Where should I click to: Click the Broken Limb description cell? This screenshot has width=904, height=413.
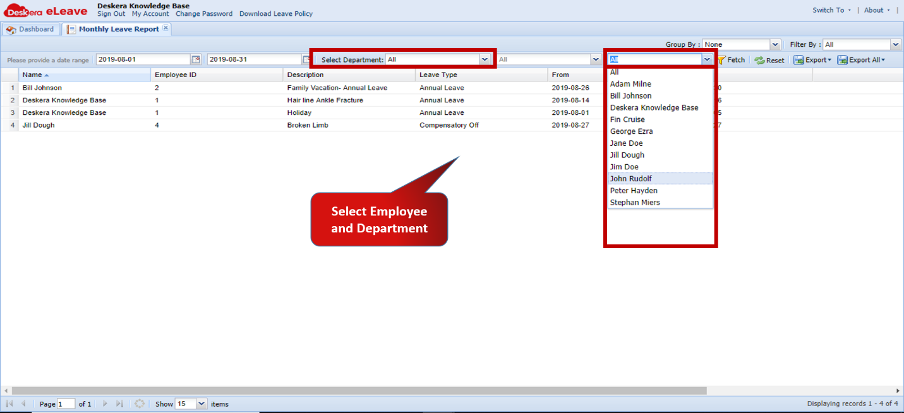[308, 125]
